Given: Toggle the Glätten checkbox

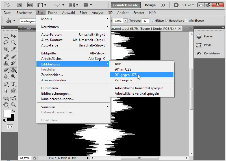Looking at the screenshot, I should (x=153, y=21).
